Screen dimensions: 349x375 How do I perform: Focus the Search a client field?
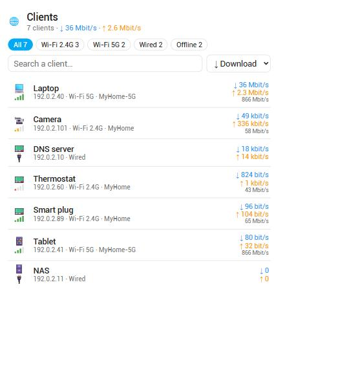(x=105, y=63)
